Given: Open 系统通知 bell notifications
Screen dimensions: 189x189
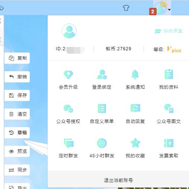Looking at the screenshot, I should coord(135,80).
